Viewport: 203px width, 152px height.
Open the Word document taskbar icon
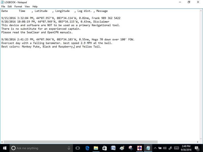[113, 148]
